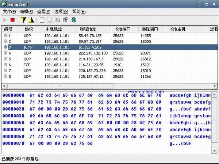Click the bullet icon of row 7

5,70
